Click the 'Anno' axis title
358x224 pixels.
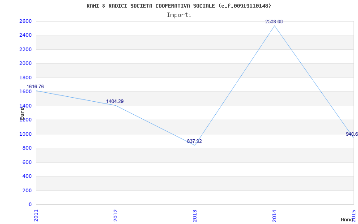(347, 220)
